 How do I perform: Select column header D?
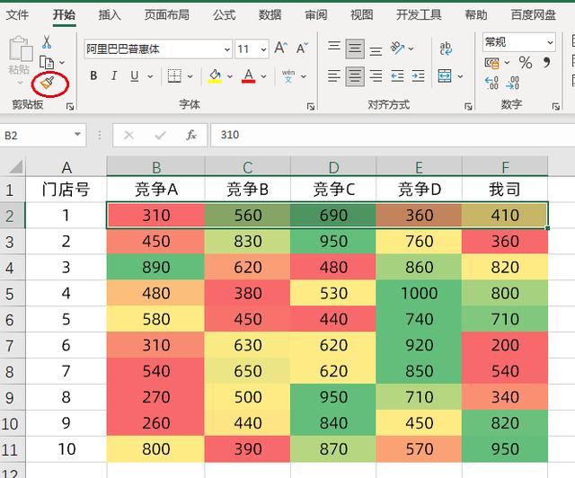(333, 166)
